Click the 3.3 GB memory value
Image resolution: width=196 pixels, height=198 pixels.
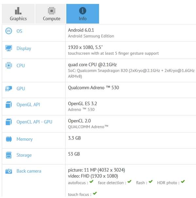pos(74,138)
